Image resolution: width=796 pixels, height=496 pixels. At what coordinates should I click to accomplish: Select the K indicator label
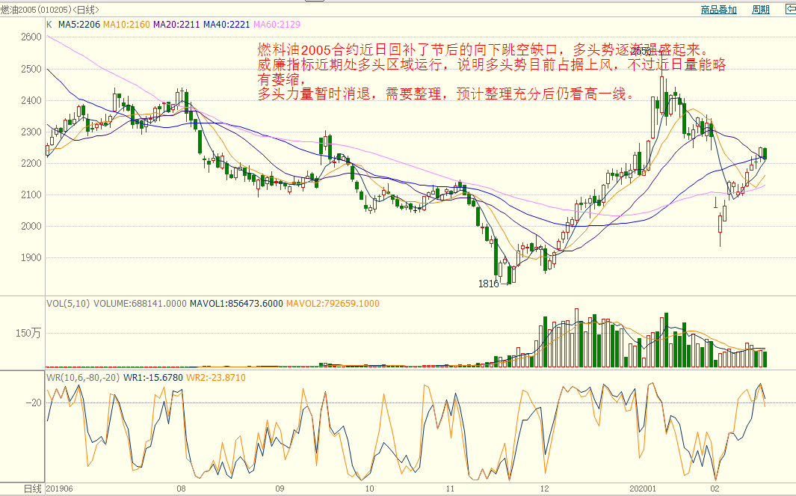click(x=49, y=24)
